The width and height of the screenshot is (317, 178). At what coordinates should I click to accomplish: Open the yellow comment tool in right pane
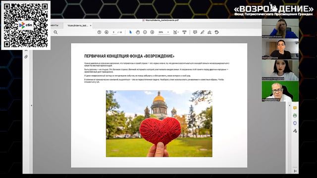(295, 108)
